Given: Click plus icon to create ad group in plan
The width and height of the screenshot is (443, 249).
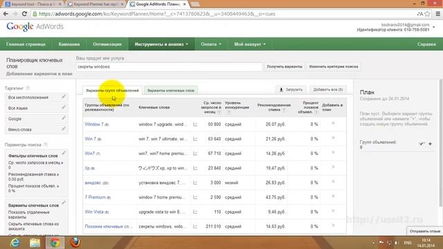Looking at the screenshot, I should pos(430,144).
